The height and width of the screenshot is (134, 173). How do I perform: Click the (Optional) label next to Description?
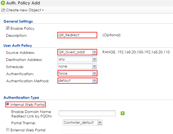(112, 35)
